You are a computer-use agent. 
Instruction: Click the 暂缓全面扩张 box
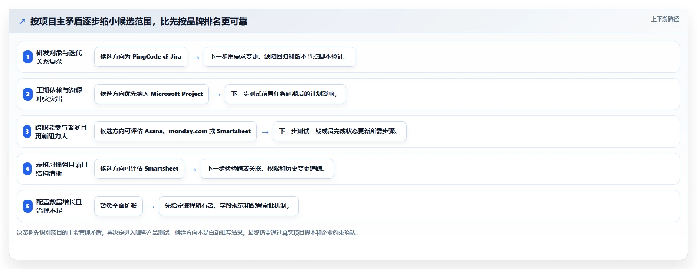coord(118,206)
